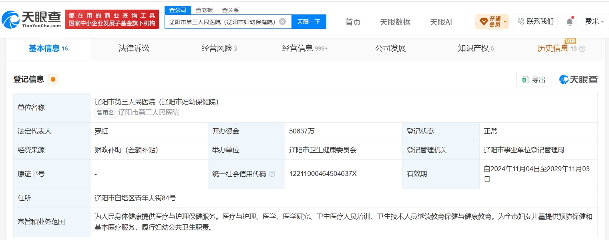Open the 费米 user account dropdown
Screen dimensions: 609x240
(595, 21)
